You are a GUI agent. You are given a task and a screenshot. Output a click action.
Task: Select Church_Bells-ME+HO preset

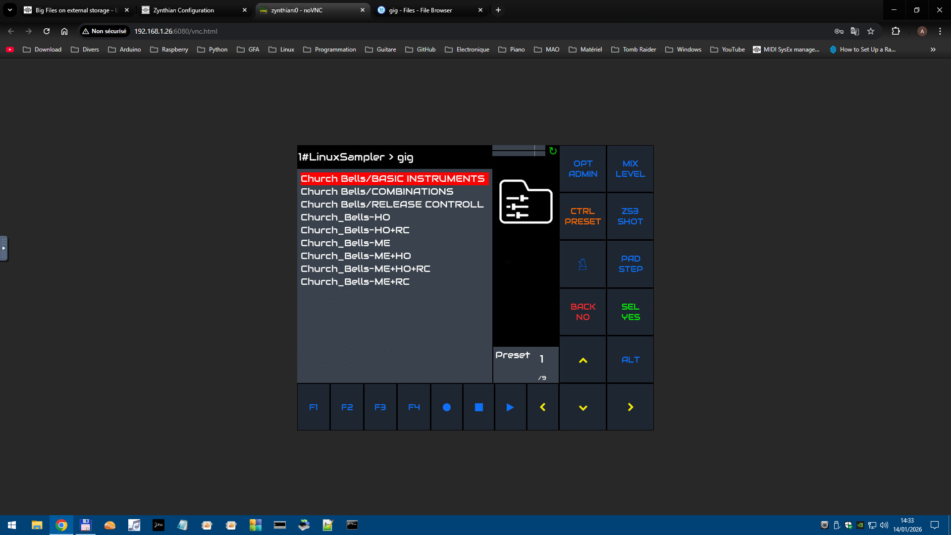(356, 256)
